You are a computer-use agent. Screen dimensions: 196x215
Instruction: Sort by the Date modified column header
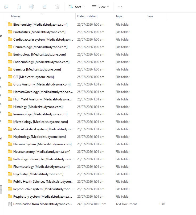[87, 16]
